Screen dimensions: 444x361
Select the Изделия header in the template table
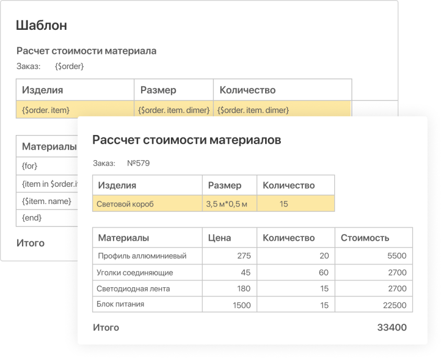(42, 90)
